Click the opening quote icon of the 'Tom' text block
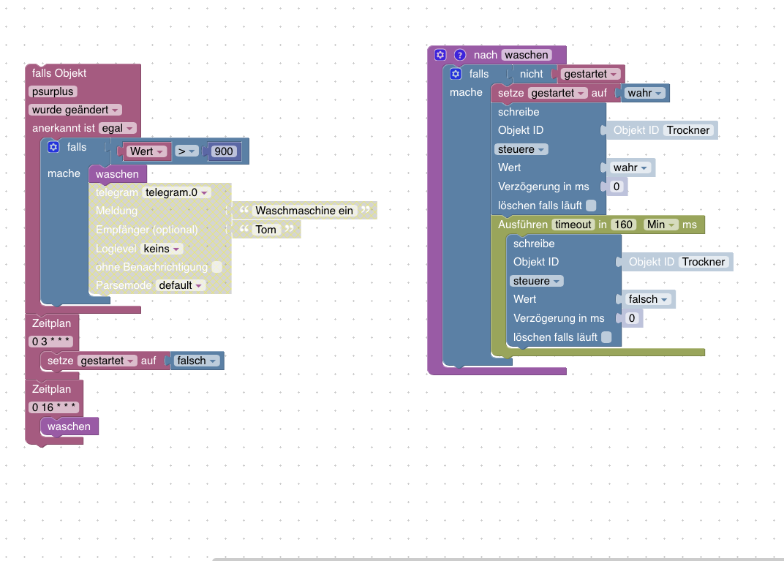This screenshot has height=561, width=784. tap(244, 229)
